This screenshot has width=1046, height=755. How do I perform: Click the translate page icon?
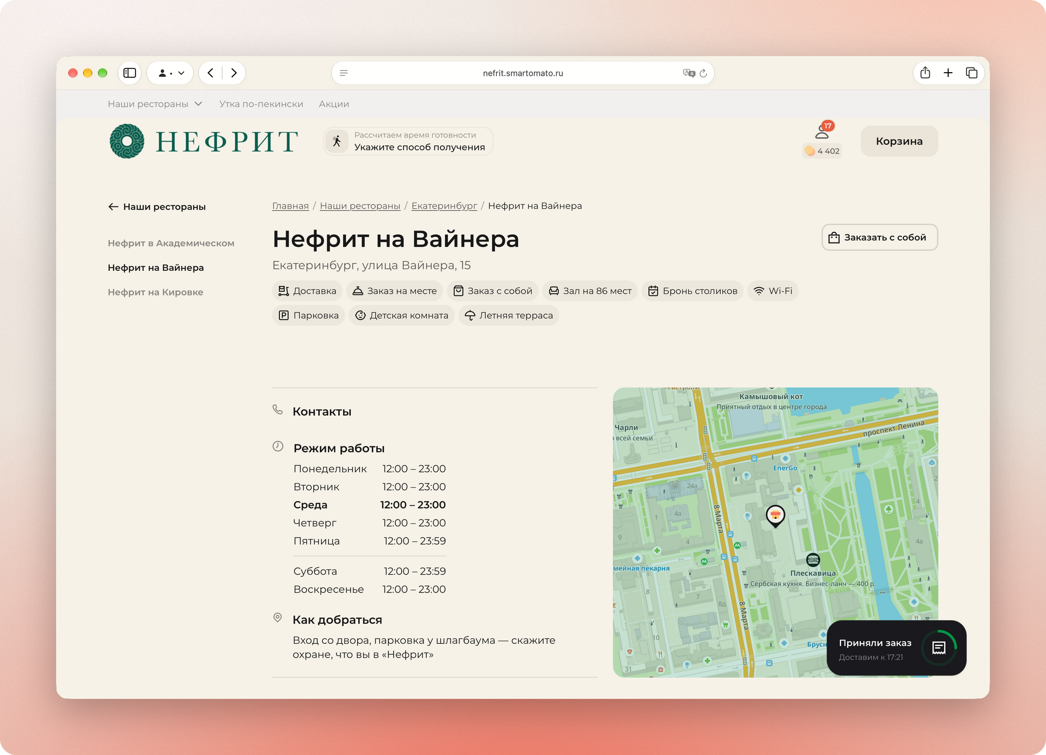click(689, 73)
